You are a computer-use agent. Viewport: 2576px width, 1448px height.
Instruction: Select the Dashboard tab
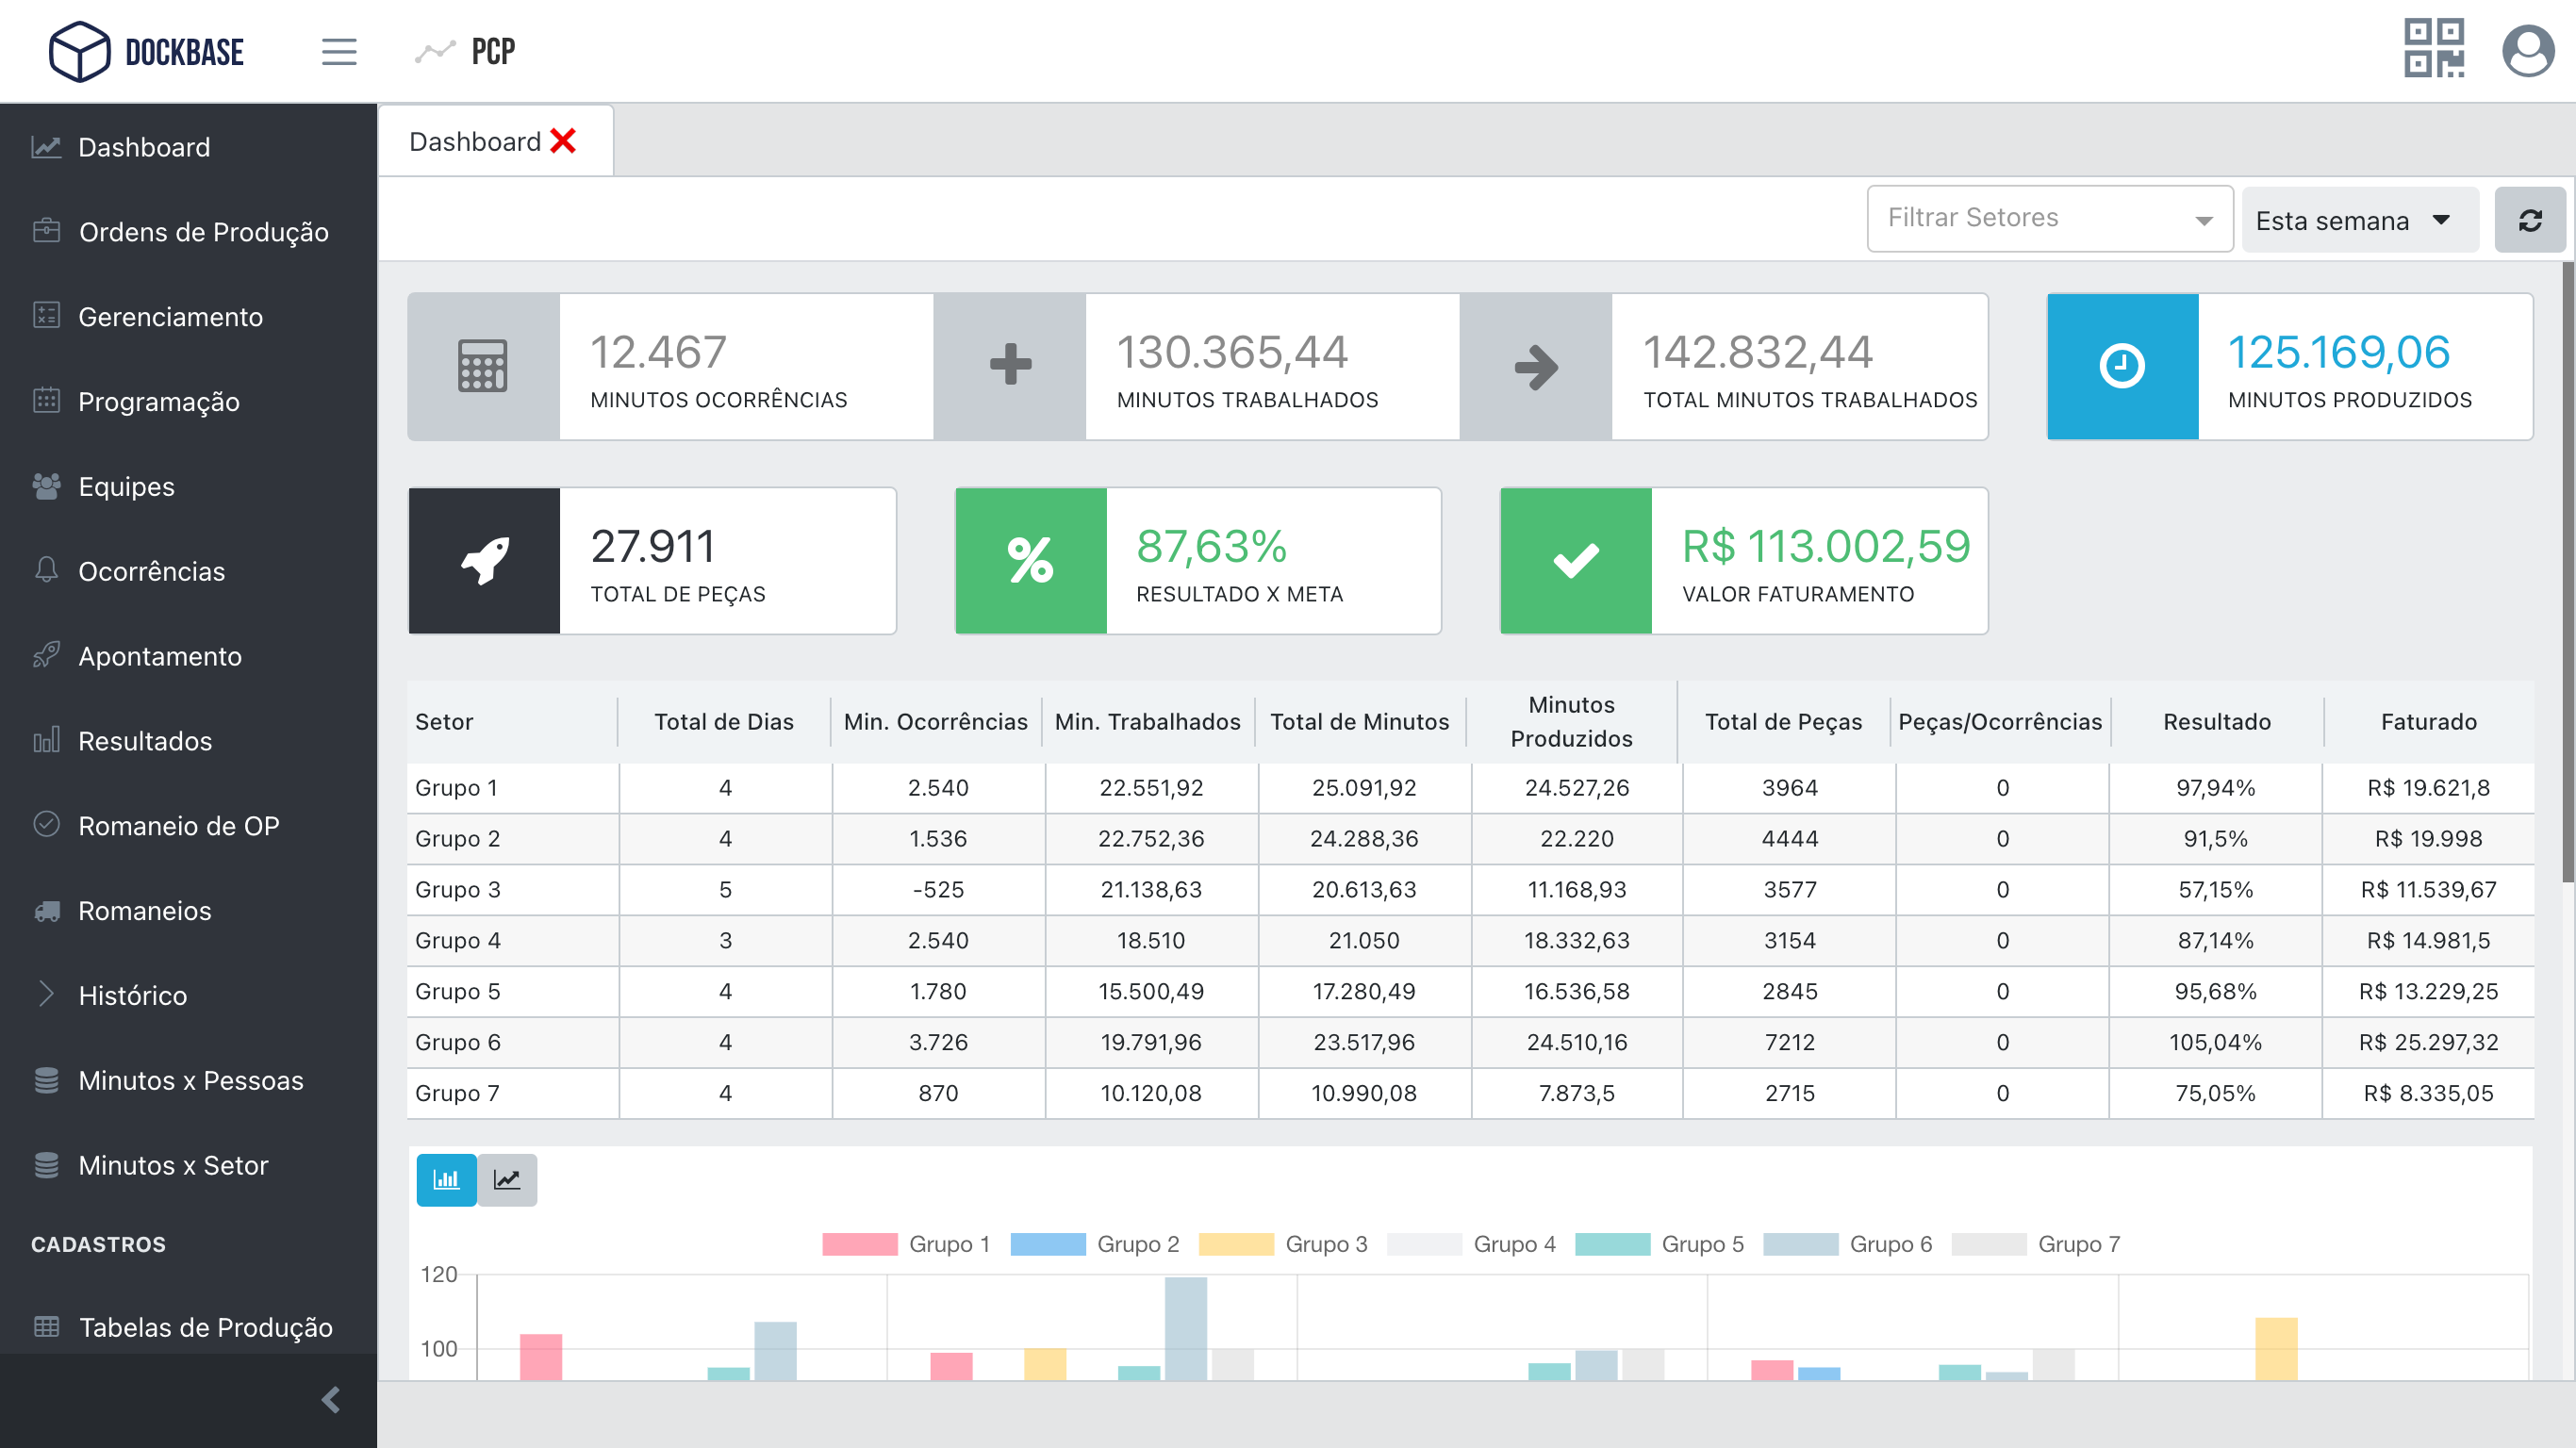475,141
